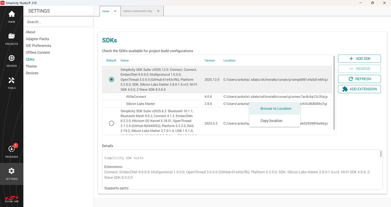The image size is (391, 207).
Task: Select the WiSeConnect extension row
Action: 217,96
